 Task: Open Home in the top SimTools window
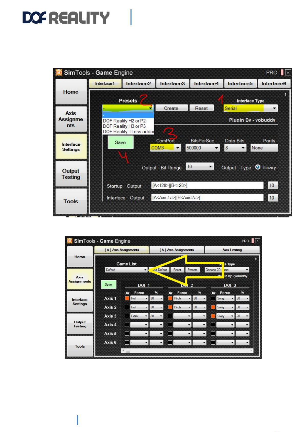pyautogui.click(x=71, y=92)
